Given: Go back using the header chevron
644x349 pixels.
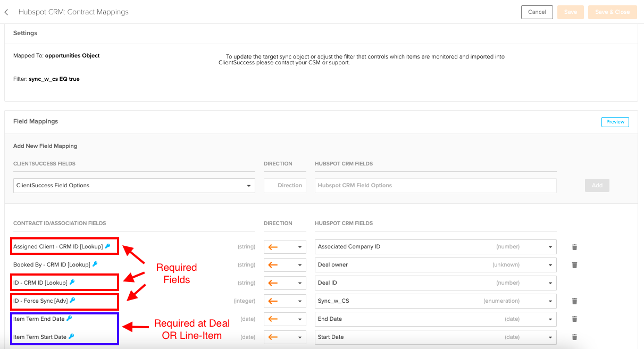Looking at the screenshot, I should click(6, 12).
